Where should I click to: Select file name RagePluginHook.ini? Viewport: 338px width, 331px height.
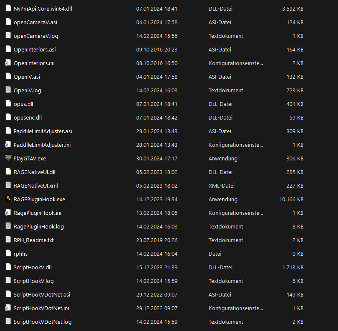[x=37, y=213]
